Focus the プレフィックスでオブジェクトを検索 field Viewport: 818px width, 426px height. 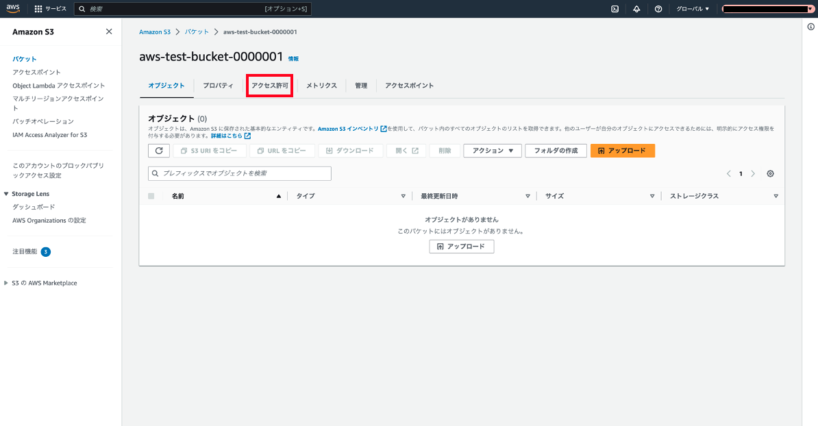pyautogui.click(x=240, y=174)
